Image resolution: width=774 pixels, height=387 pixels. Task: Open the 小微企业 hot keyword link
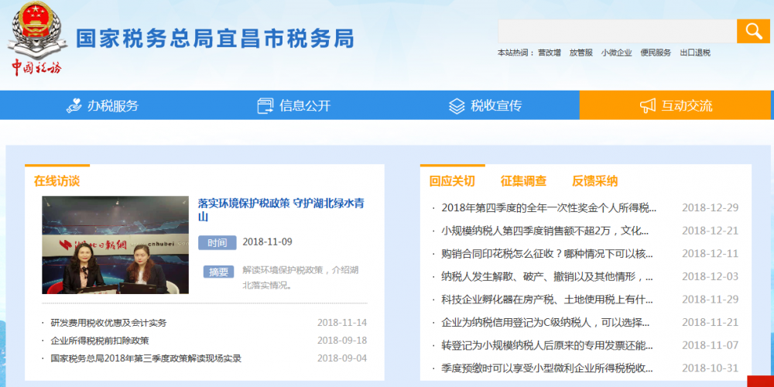click(x=616, y=53)
